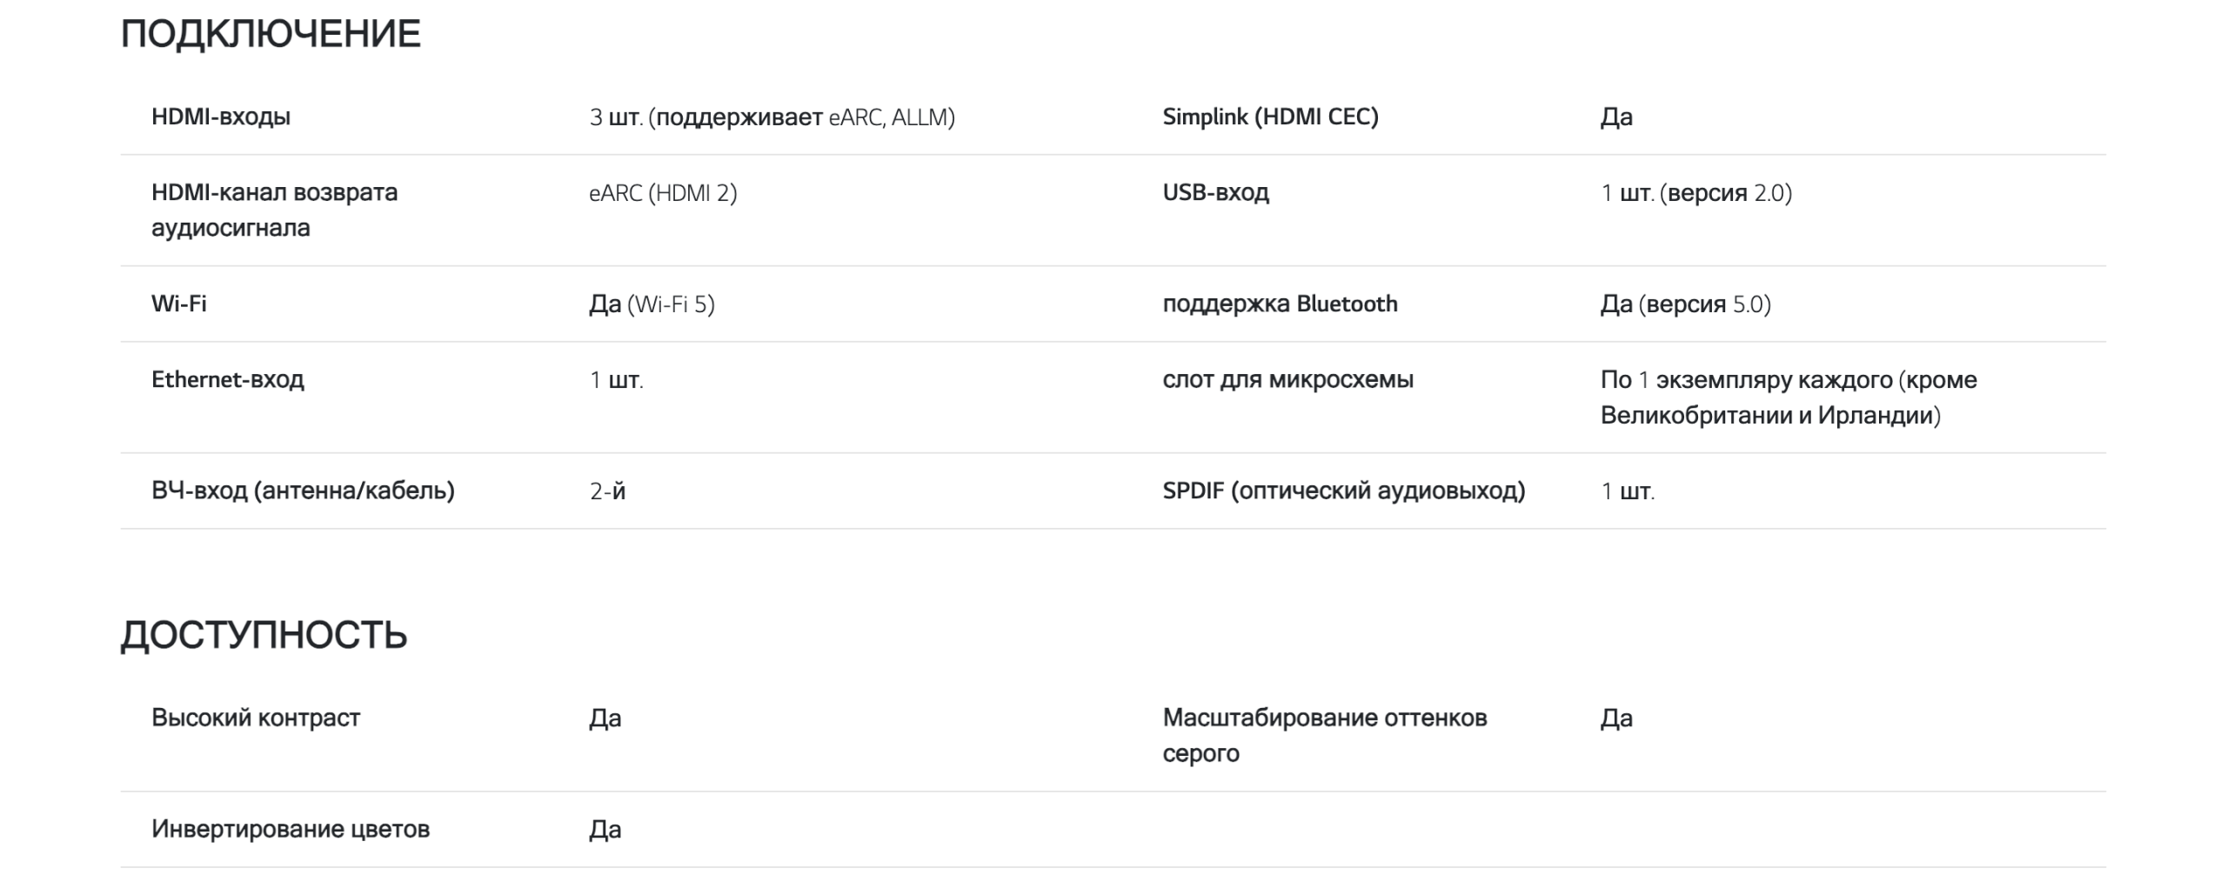Select the HDMI-канал возврата аудиосигнала label

pos(274,210)
